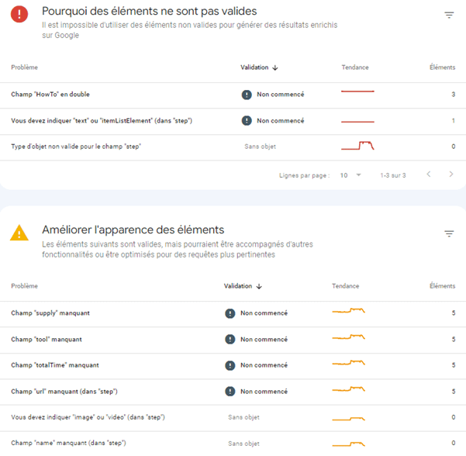The height and width of the screenshot is (456, 466).
Task: Go to previous page arrow
Action: (x=429, y=174)
